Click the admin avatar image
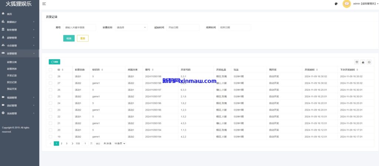Screen dimensions: 379x166 coord(346,4)
